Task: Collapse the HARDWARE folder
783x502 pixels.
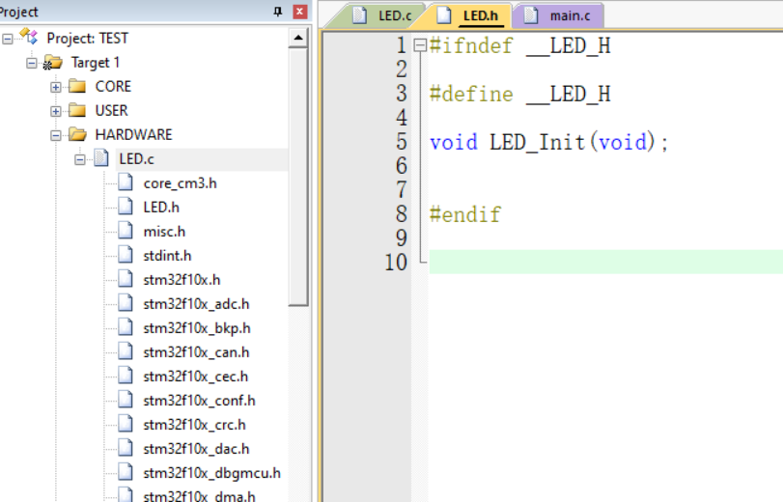Action: [x=55, y=135]
